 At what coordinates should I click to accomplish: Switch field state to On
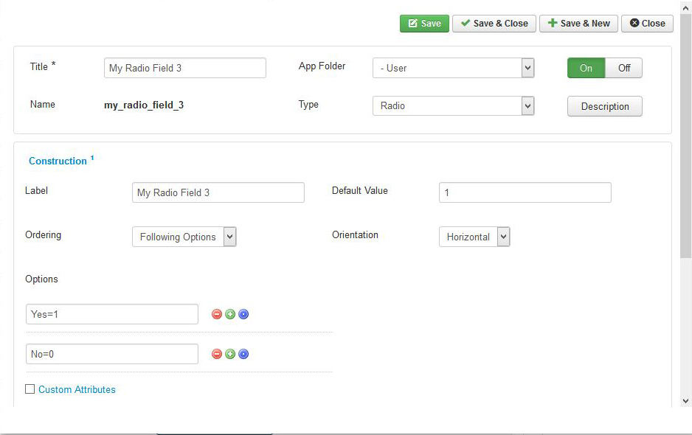click(x=586, y=68)
